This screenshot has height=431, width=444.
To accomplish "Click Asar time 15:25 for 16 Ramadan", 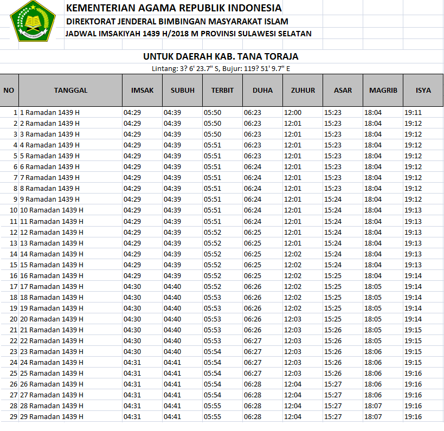I will pos(343,276).
